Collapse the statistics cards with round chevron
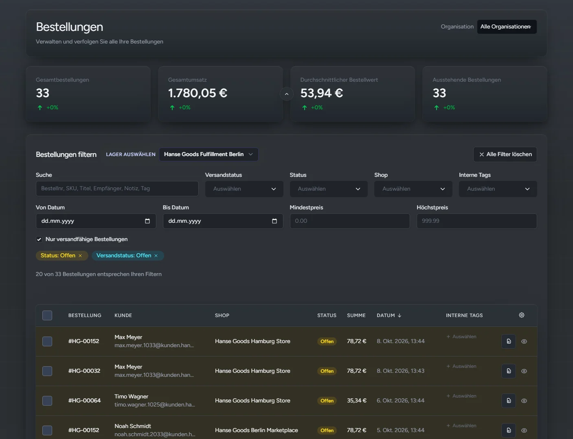This screenshot has width=573, height=439. (287, 94)
